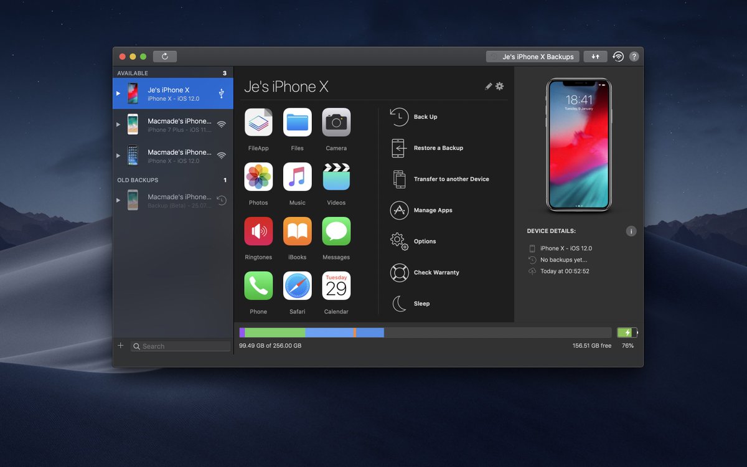Open the Camera icon
The image size is (747, 467).
pos(336,122)
